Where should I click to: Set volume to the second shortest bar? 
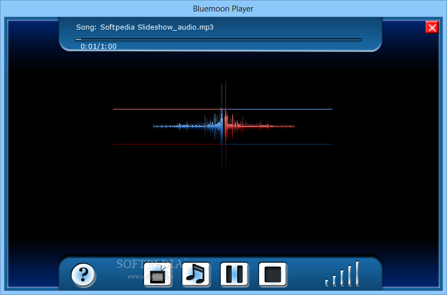click(x=334, y=280)
